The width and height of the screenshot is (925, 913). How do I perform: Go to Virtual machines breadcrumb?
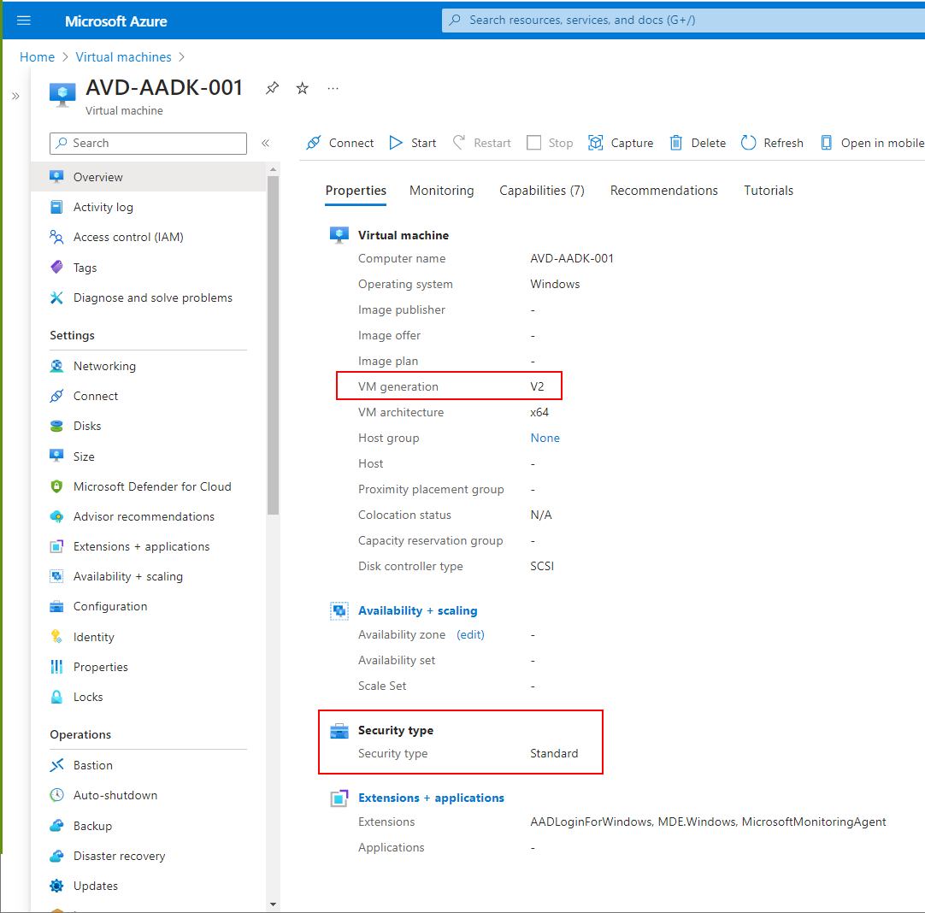pos(123,57)
